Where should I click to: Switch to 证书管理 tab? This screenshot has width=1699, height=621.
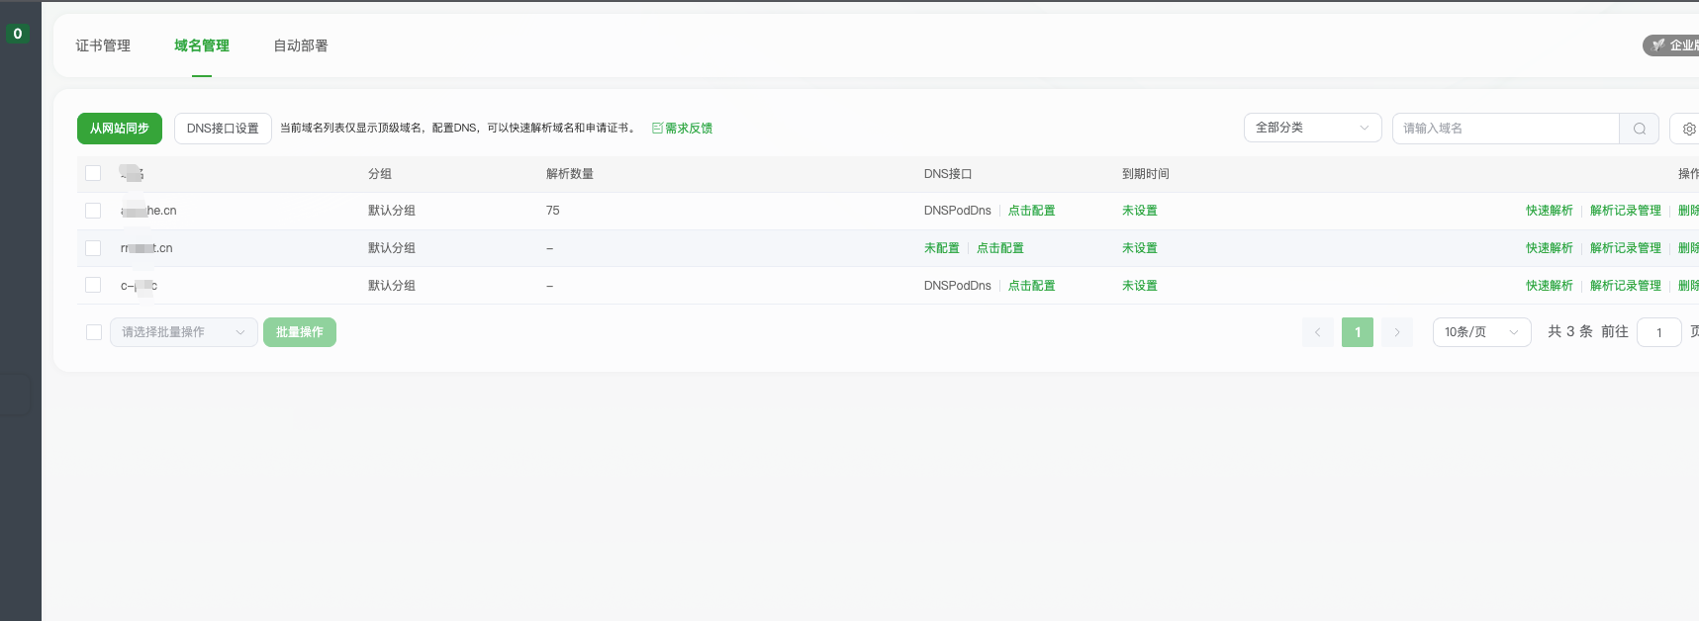coord(103,45)
